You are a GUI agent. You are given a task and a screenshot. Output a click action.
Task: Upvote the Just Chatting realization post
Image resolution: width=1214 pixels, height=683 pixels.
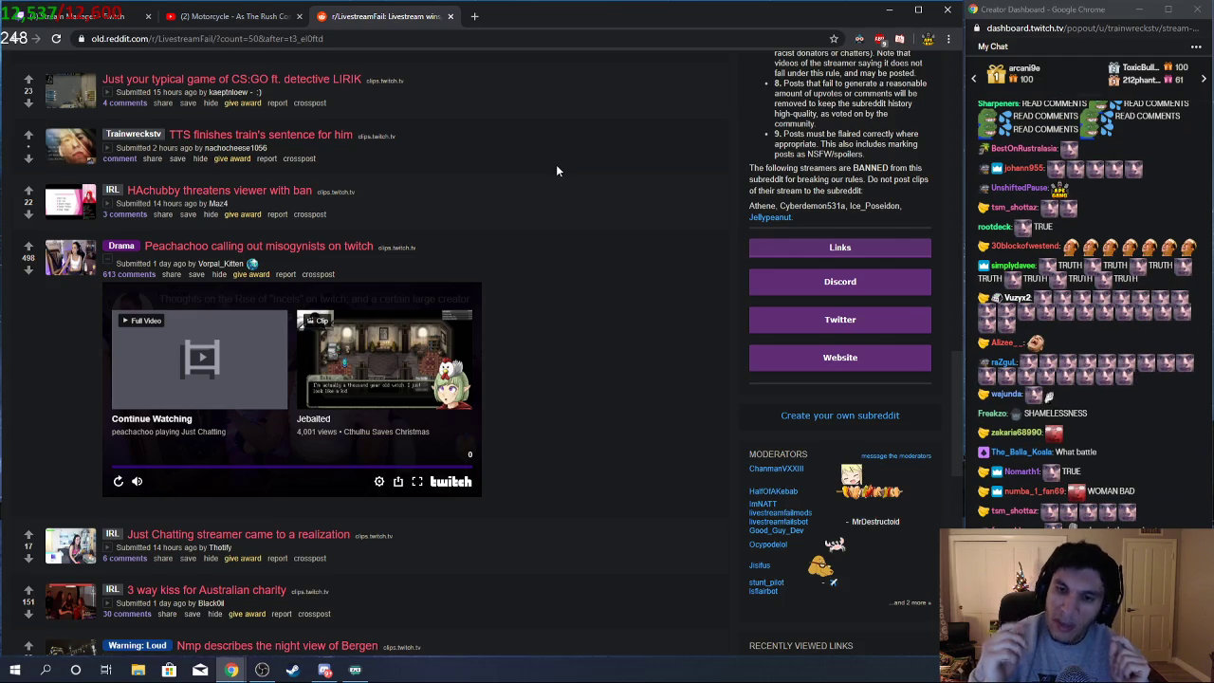(x=28, y=535)
